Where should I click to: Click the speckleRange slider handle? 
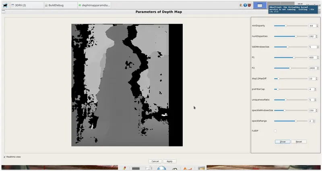point(296,121)
